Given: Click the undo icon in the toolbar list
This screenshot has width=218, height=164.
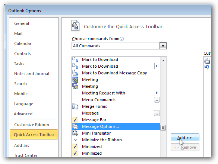Looking at the screenshot, I should coord(207,67).
